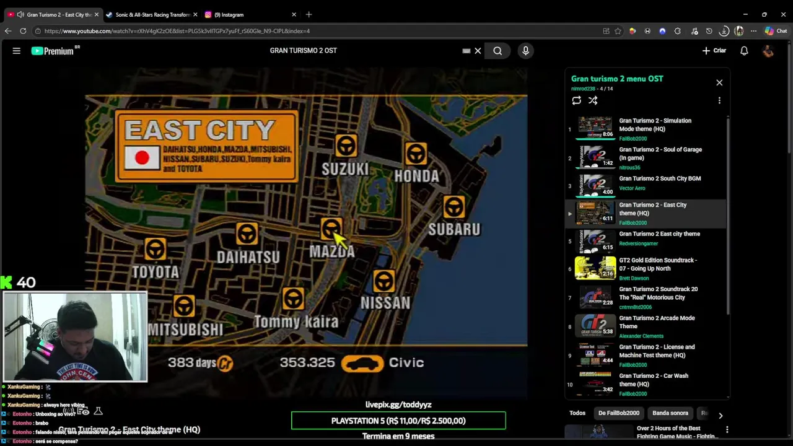Open Arcade Mode Theme thumbnail
The width and height of the screenshot is (793, 446).
[x=595, y=325]
